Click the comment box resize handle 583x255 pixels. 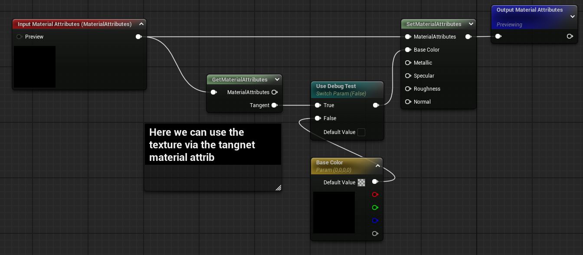point(278,187)
